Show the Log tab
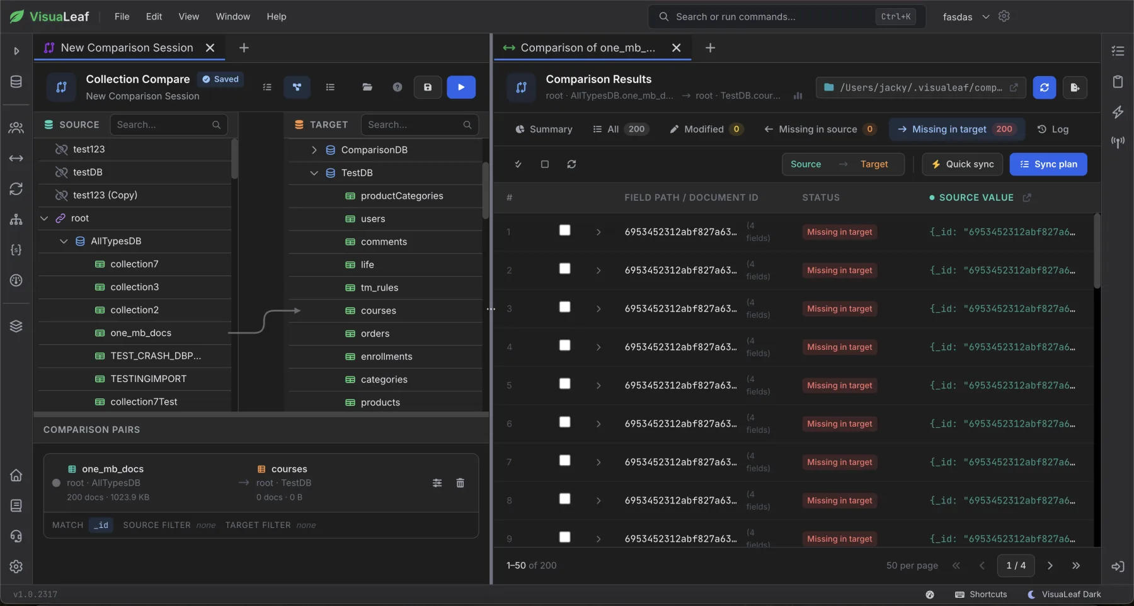Screen dimensions: 1134x606 (x=1053, y=129)
